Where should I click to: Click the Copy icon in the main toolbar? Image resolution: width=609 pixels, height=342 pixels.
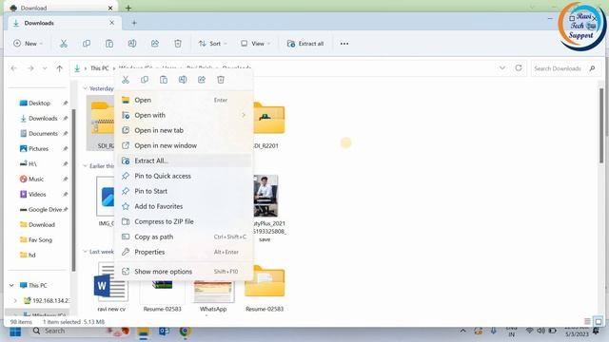(x=87, y=44)
